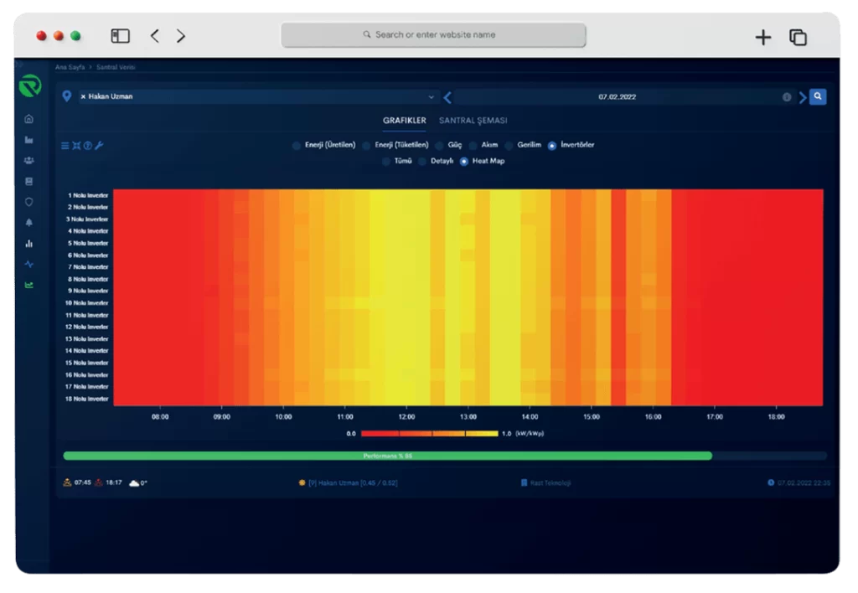
Task: Show the browser tab overview
Action: click(798, 37)
